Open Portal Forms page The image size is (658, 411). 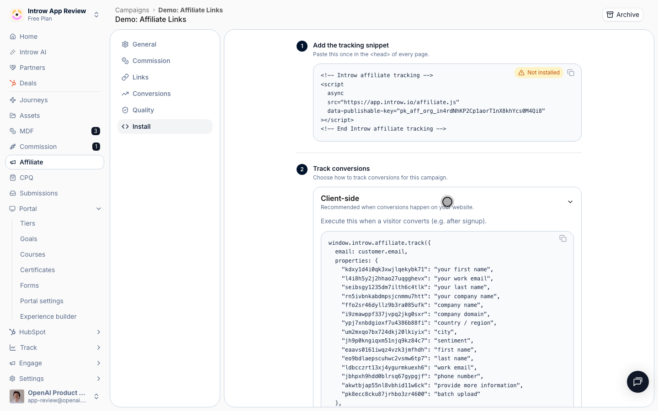click(29, 285)
